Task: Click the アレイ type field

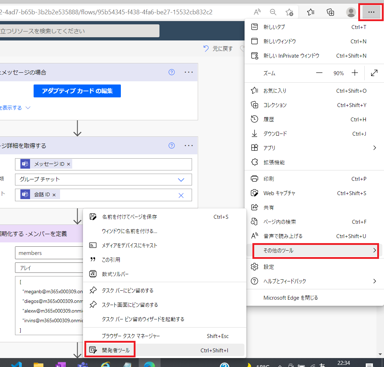Action: click(x=49, y=268)
